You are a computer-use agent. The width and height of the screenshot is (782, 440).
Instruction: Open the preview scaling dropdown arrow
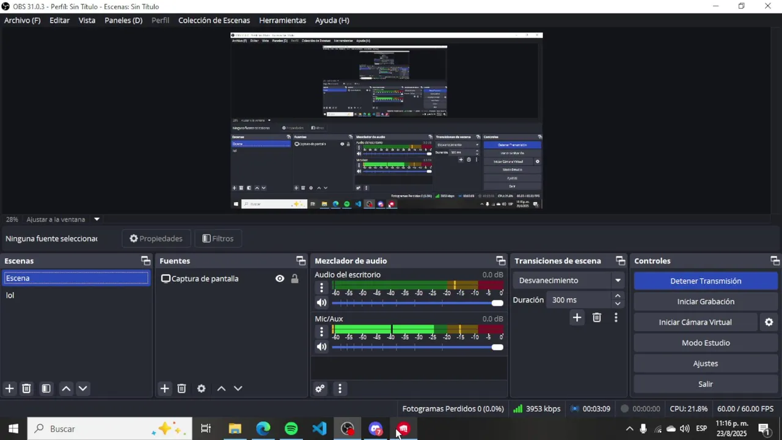pos(97,219)
